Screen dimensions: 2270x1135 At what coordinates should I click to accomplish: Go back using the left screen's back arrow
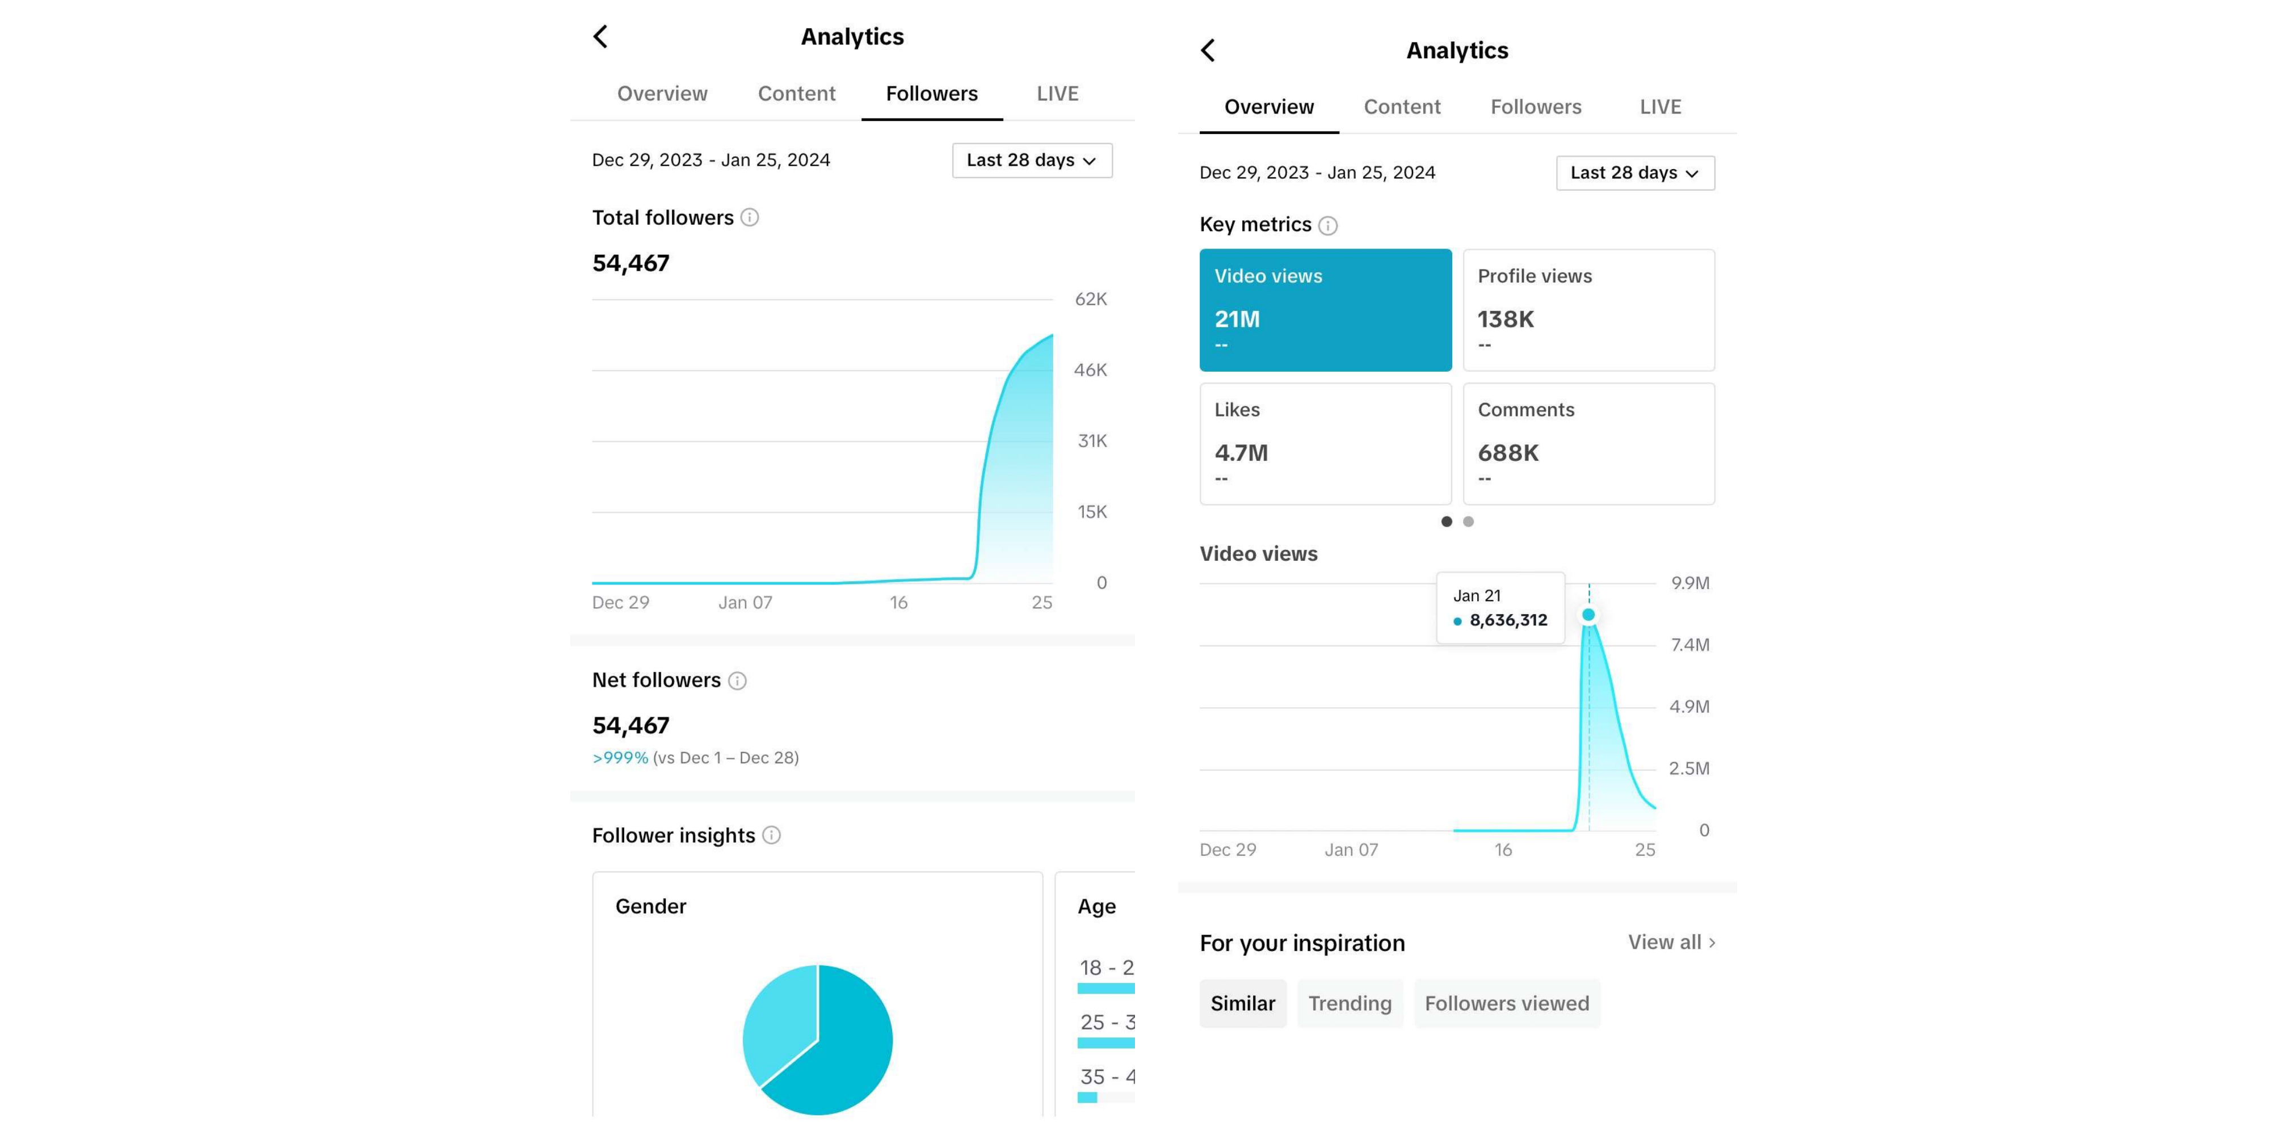(x=600, y=36)
